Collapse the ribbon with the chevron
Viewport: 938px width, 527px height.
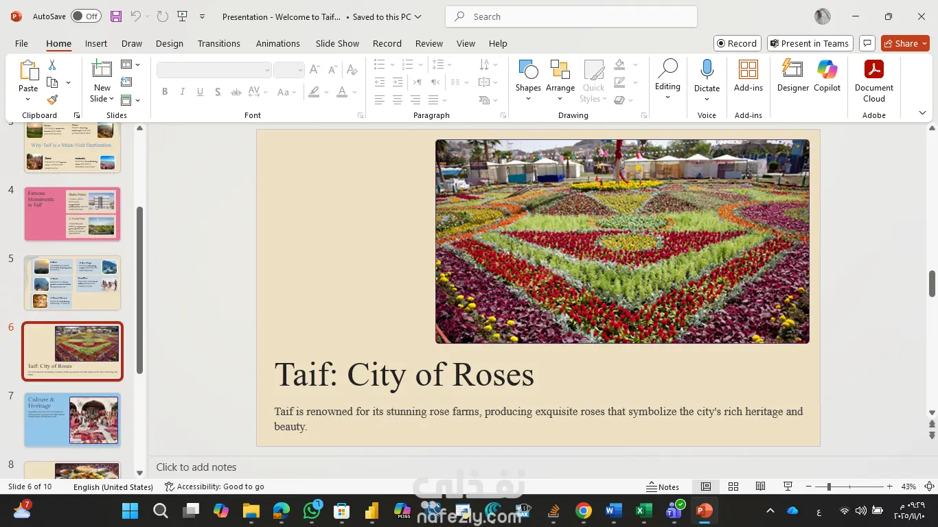[x=922, y=113]
